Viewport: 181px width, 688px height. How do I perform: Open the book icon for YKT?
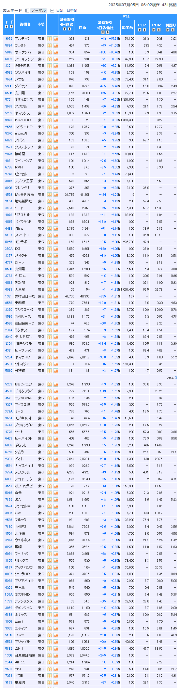(x=50, y=669)
